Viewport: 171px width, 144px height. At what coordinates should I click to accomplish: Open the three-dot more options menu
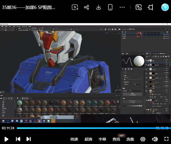coord(122,7)
